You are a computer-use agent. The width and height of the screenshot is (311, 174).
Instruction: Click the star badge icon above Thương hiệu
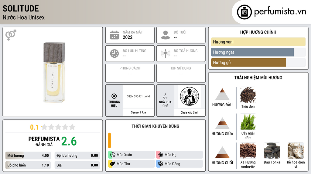114,96
